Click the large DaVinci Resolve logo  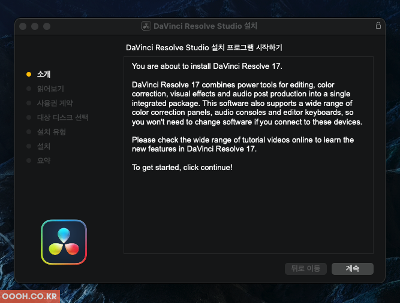(x=64, y=242)
